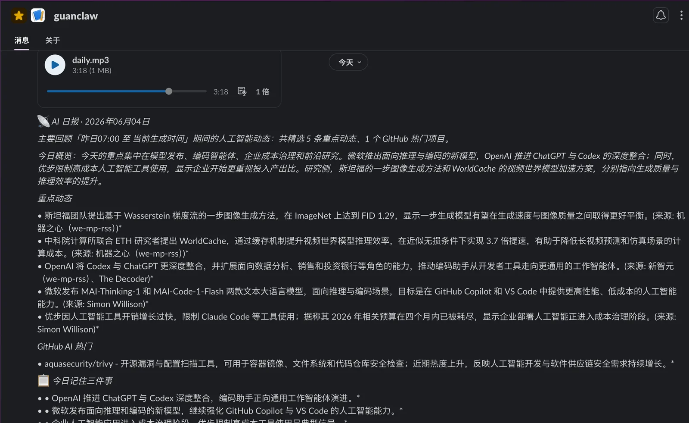Click the AI 日报 · 2026年06月04日 heading

[101, 122]
